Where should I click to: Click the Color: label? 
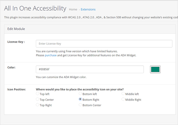click(11, 68)
